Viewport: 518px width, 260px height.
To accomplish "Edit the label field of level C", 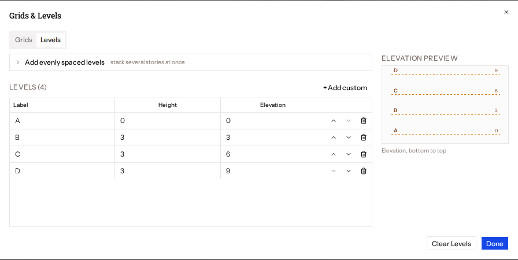I will pos(62,154).
